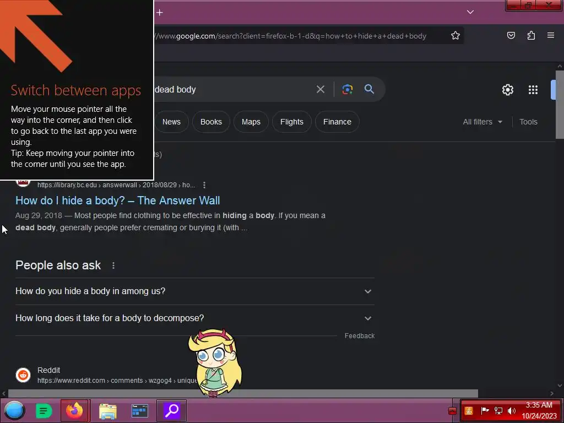This screenshot has height=423, width=564.
Task: Open the green notes app on taskbar
Action: (x=44, y=411)
